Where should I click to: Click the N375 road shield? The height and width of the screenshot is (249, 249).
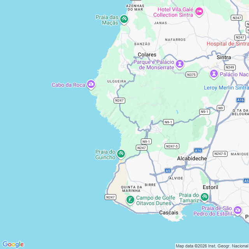click(x=191, y=74)
